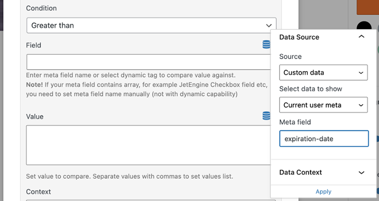The height and width of the screenshot is (201, 379).
Task: Expand the Data Context section
Action: pyautogui.click(x=361, y=173)
